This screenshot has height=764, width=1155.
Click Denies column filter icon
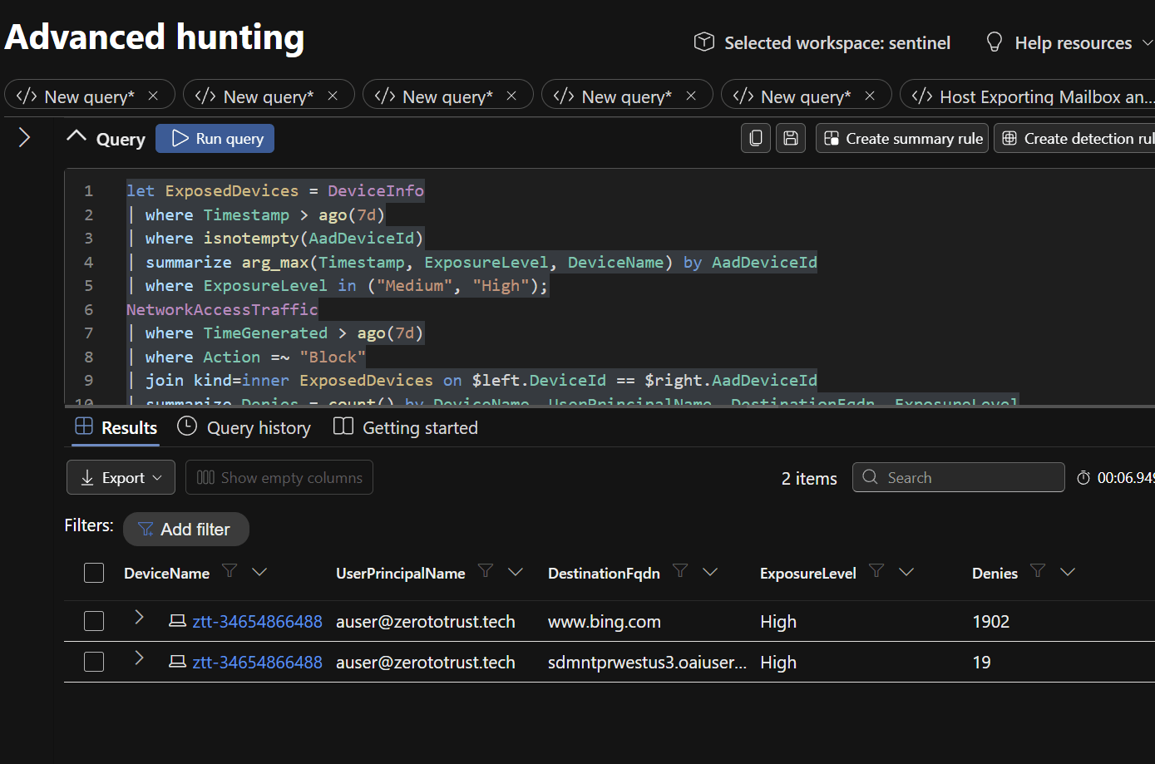[1038, 570]
